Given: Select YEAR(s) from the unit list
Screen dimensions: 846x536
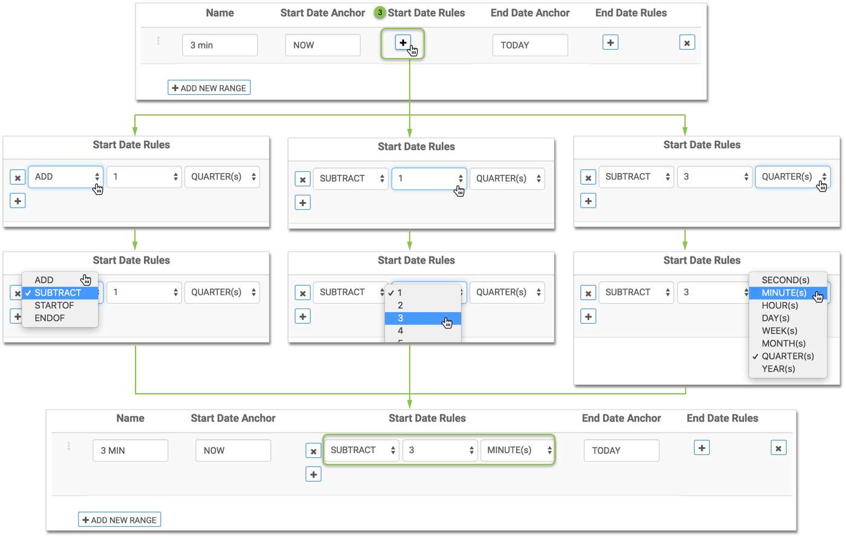Looking at the screenshot, I should 778,369.
